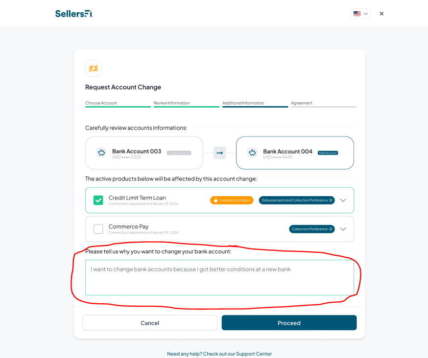Click the piggy bank icon for Bank Account 004
The width and height of the screenshot is (428, 358).
pyautogui.click(x=252, y=153)
